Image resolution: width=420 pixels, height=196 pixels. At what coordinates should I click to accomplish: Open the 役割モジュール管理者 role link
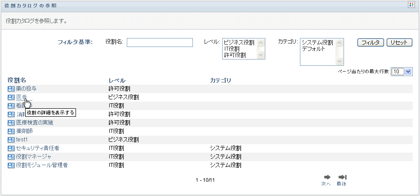[x=42, y=166]
